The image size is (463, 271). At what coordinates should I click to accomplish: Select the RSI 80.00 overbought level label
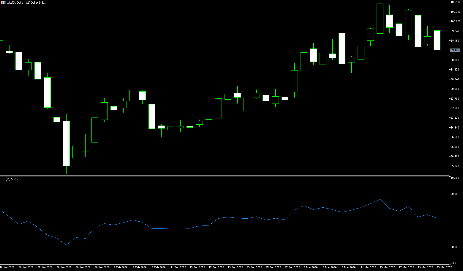point(454,194)
